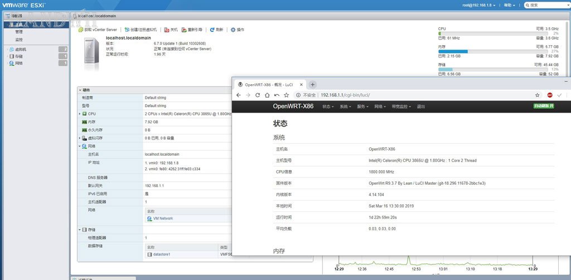The height and width of the screenshot is (280, 571).
Task: Go back in the browser
Action: pos(239,95)
